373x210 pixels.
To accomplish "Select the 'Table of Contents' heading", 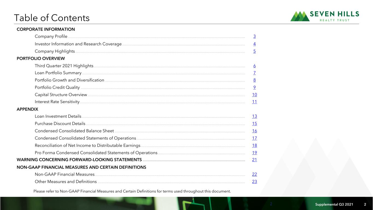I will (x=52, y=18).
